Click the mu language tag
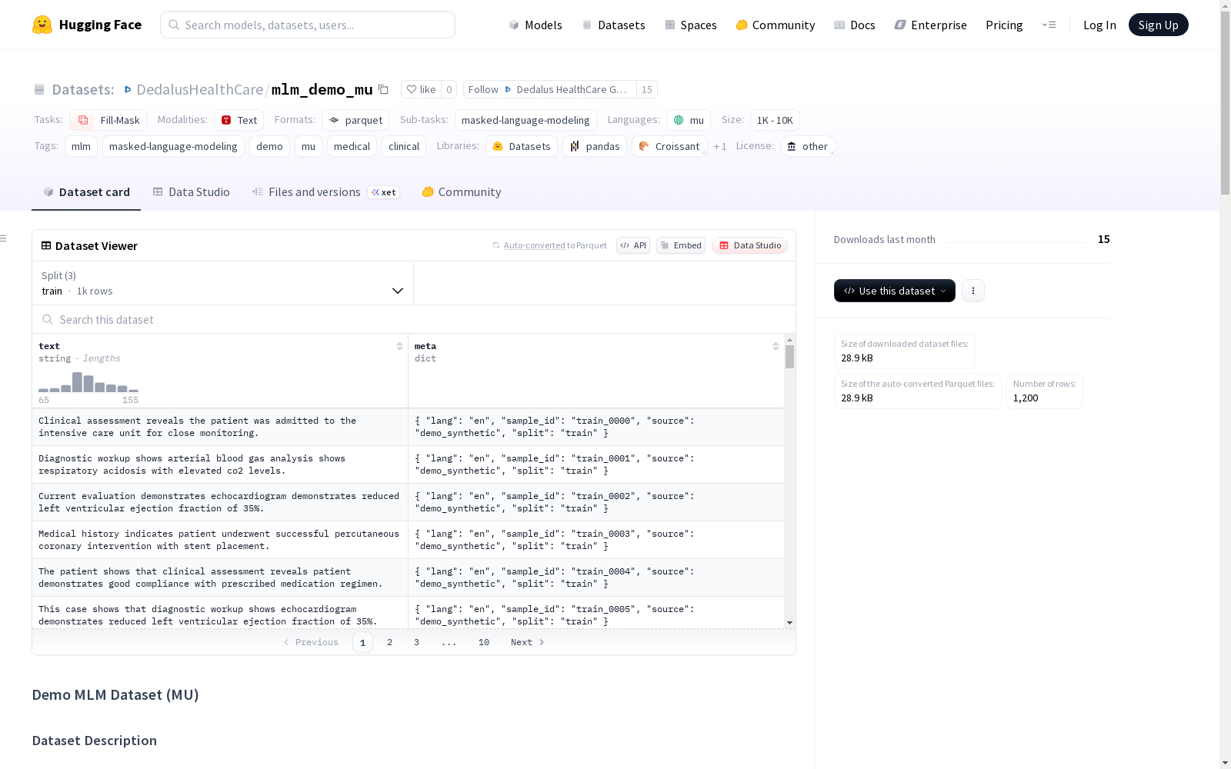Viewport: 1231px width, 769px height. 689,120
